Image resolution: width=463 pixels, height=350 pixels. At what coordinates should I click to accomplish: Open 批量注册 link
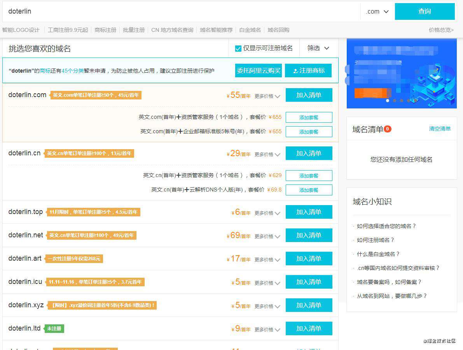click(134, 30)
